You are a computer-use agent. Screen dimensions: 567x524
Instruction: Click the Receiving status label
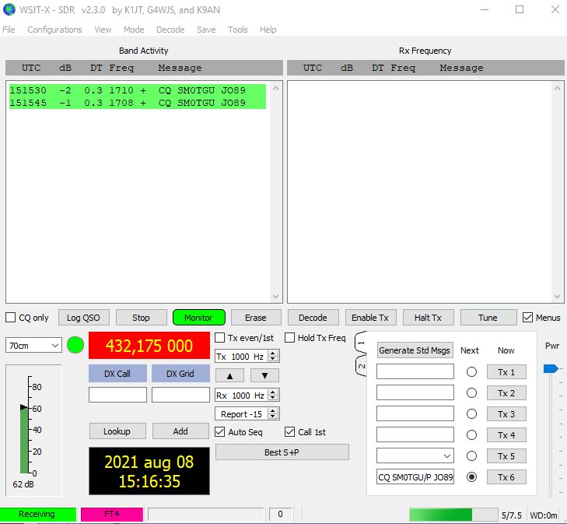click(x=37, y=514)
